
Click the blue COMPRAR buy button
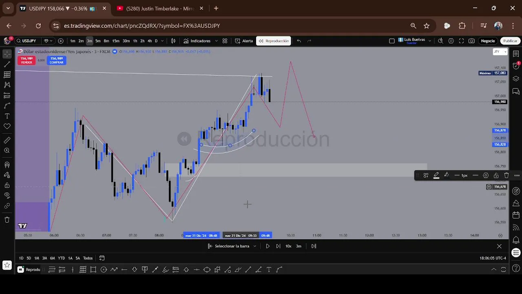click(x=56, y=60)
